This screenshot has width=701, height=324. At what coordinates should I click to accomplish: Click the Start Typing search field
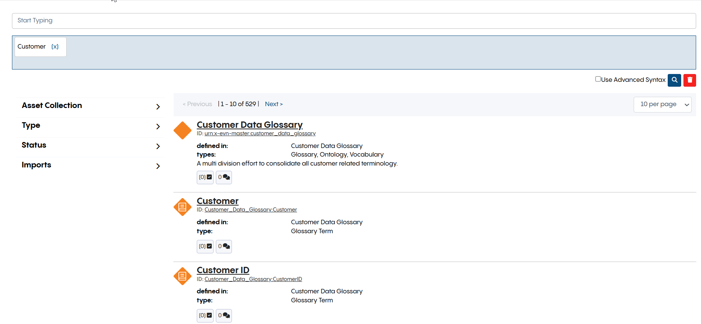point(353,21)
